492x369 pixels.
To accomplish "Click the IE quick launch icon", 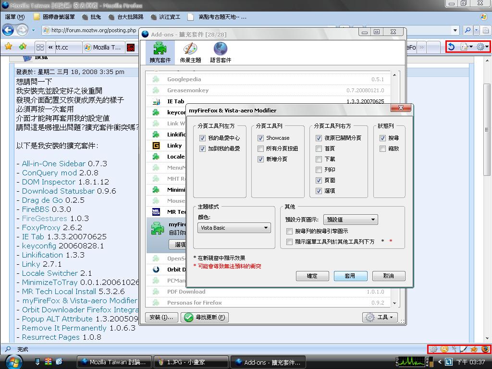I will pos(59,362).
